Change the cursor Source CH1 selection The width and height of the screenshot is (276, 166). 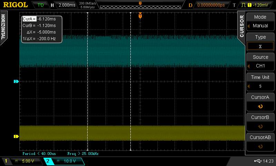pos(260,62)
